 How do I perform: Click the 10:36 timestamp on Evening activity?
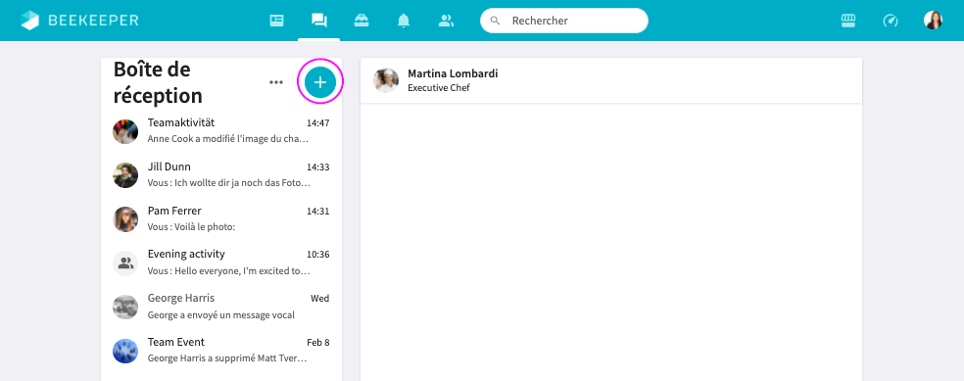(x=317, y=255)
